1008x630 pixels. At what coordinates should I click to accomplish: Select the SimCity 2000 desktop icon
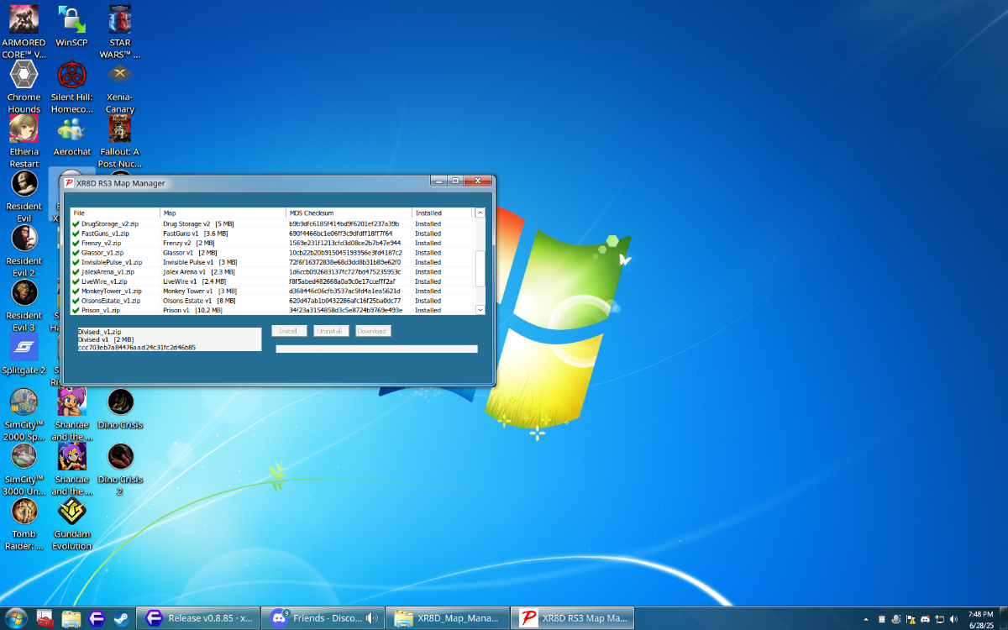24,414
